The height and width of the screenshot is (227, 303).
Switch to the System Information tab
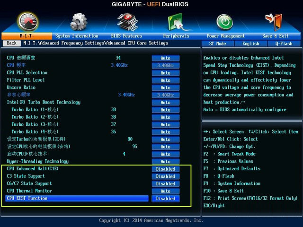[x=77, y=36]
